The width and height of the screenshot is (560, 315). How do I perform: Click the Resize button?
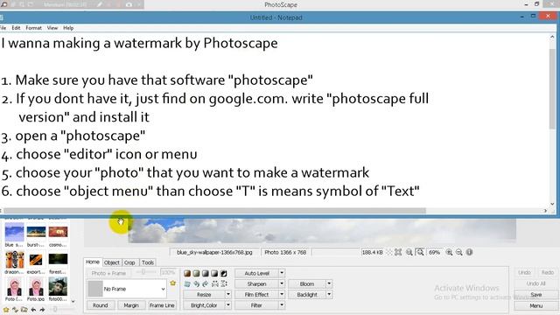click(x=204, y=295)
